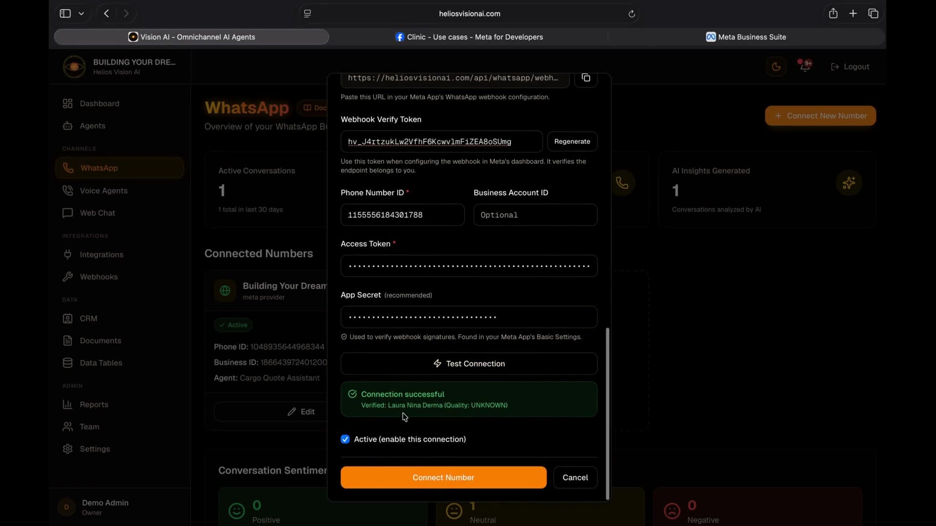Click the Helios Vision AI logo
This screenshot has height=526, width=936.
click(74, 67)
